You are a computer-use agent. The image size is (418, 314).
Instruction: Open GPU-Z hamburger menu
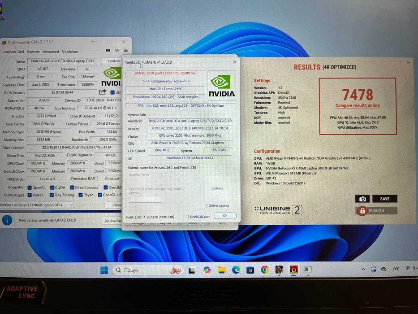click(x=126, y=50)
